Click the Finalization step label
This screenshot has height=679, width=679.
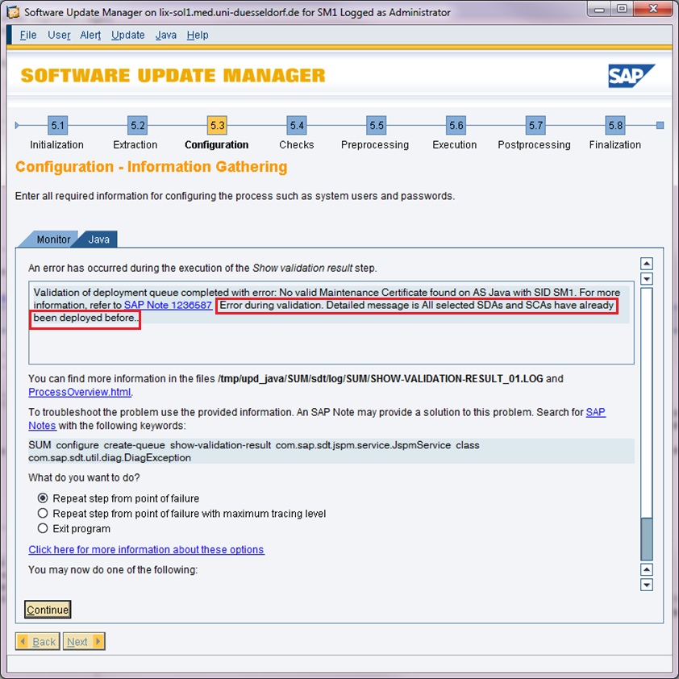(615, 144)
